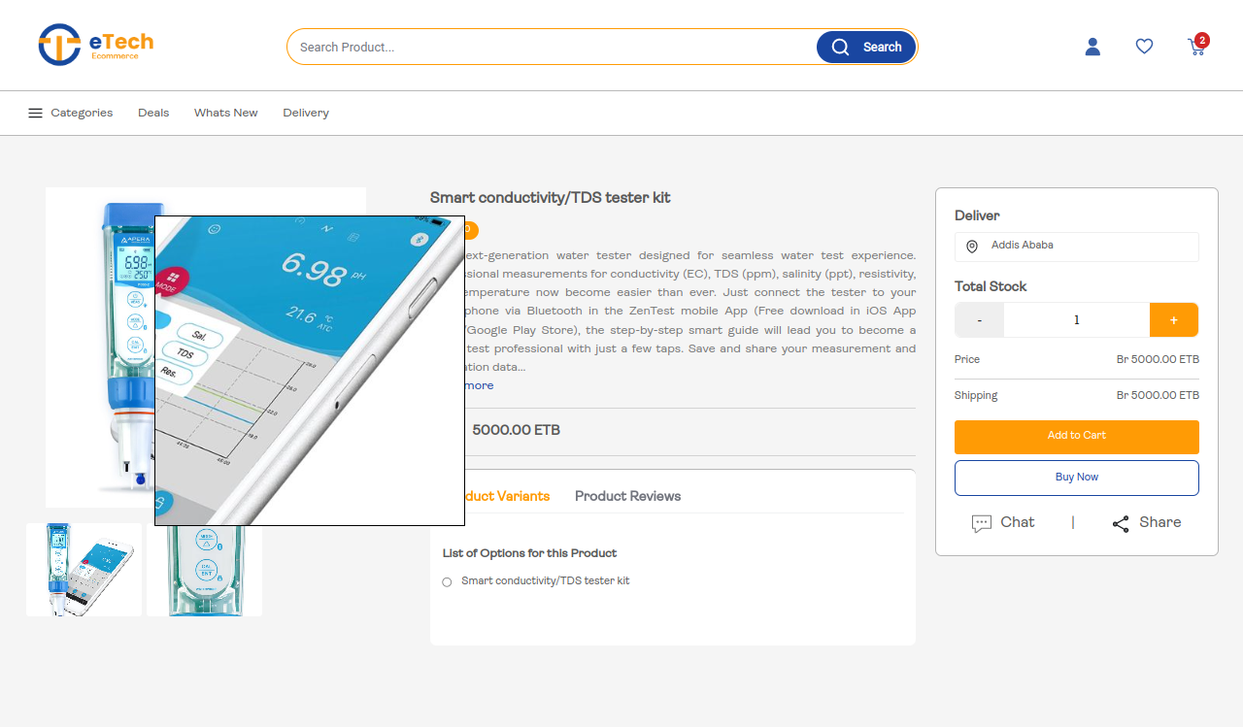Decrease quantity with minus button
Image resolution: width=1243 pixels, height=727 pixels.
(x=979, y=320)
